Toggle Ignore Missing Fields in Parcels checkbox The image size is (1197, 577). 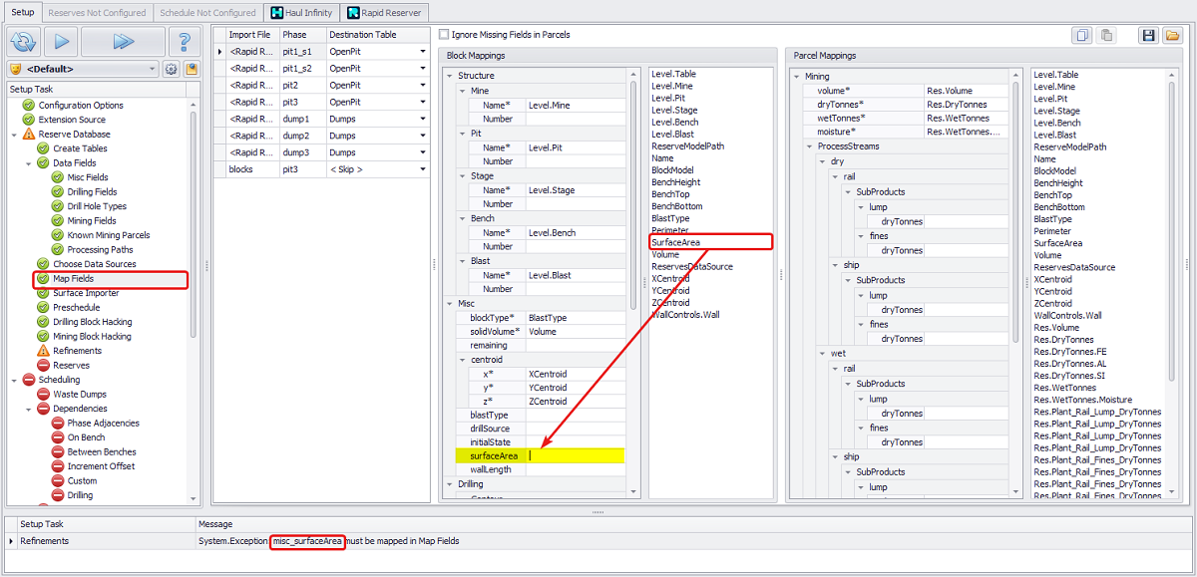click(x=444, y=35)
